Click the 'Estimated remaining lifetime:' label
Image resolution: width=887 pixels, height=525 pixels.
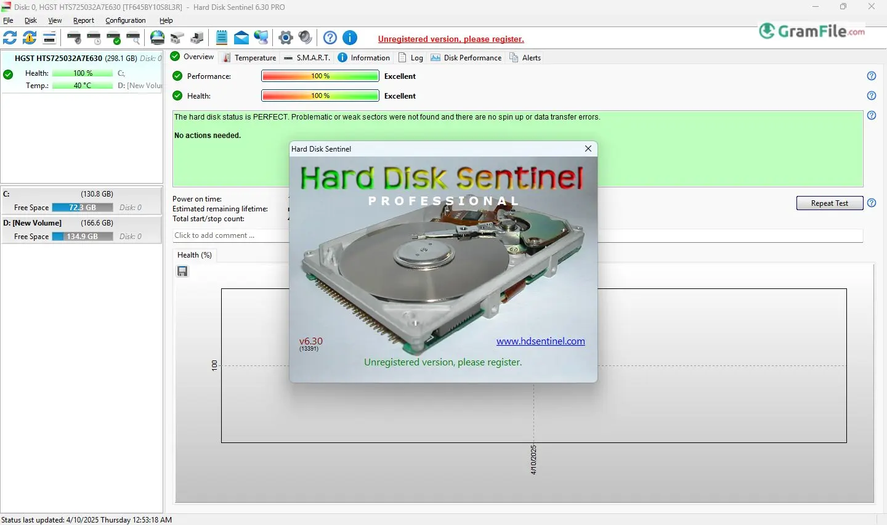tap(220, 209)
